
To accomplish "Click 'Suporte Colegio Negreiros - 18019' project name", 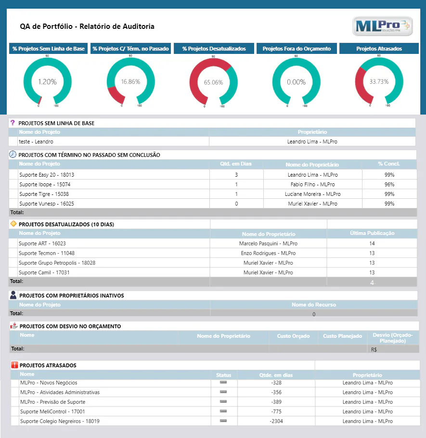I will (x=60, y=421).
